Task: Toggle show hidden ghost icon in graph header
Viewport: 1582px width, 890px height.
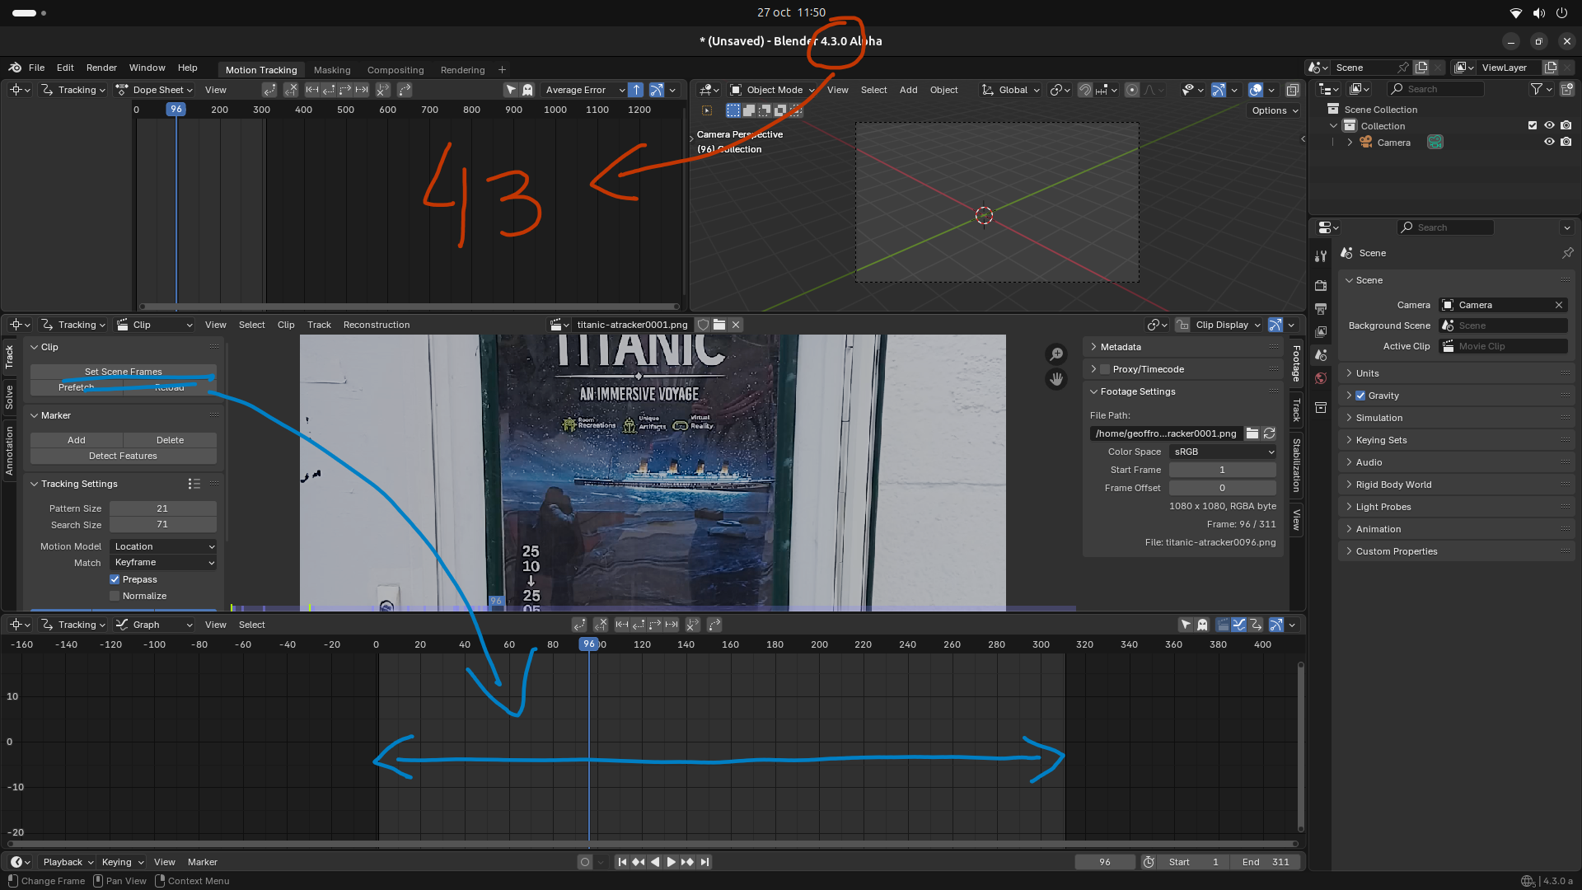Action: pos(1202,625)
